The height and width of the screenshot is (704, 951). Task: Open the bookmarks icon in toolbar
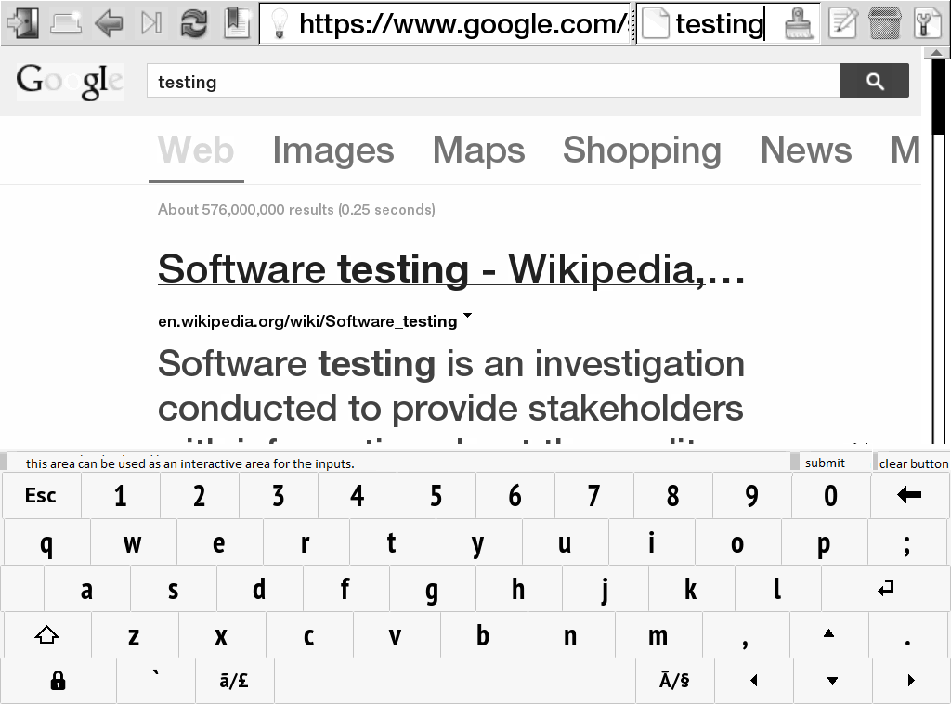click(x=237, y=22)
